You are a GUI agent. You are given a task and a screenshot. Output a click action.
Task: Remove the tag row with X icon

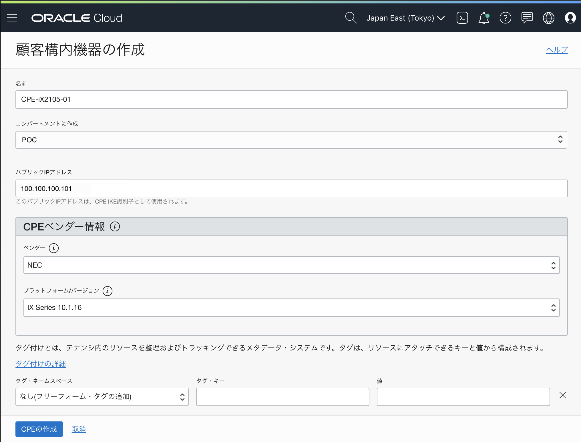coord(562,395)
